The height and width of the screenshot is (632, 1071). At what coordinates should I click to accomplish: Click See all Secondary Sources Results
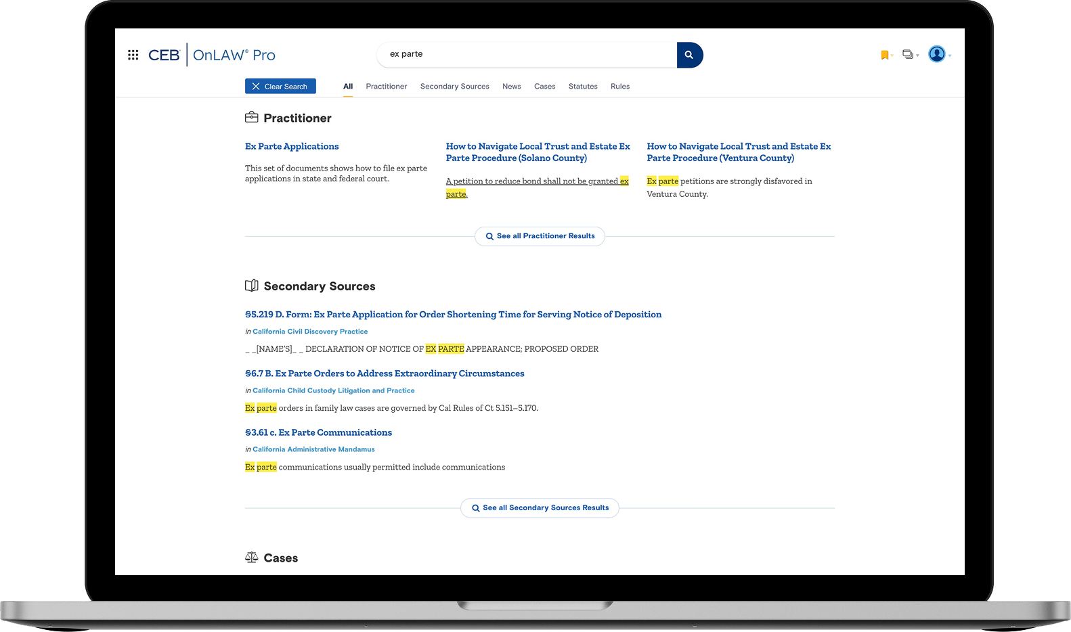click(540, 507)
